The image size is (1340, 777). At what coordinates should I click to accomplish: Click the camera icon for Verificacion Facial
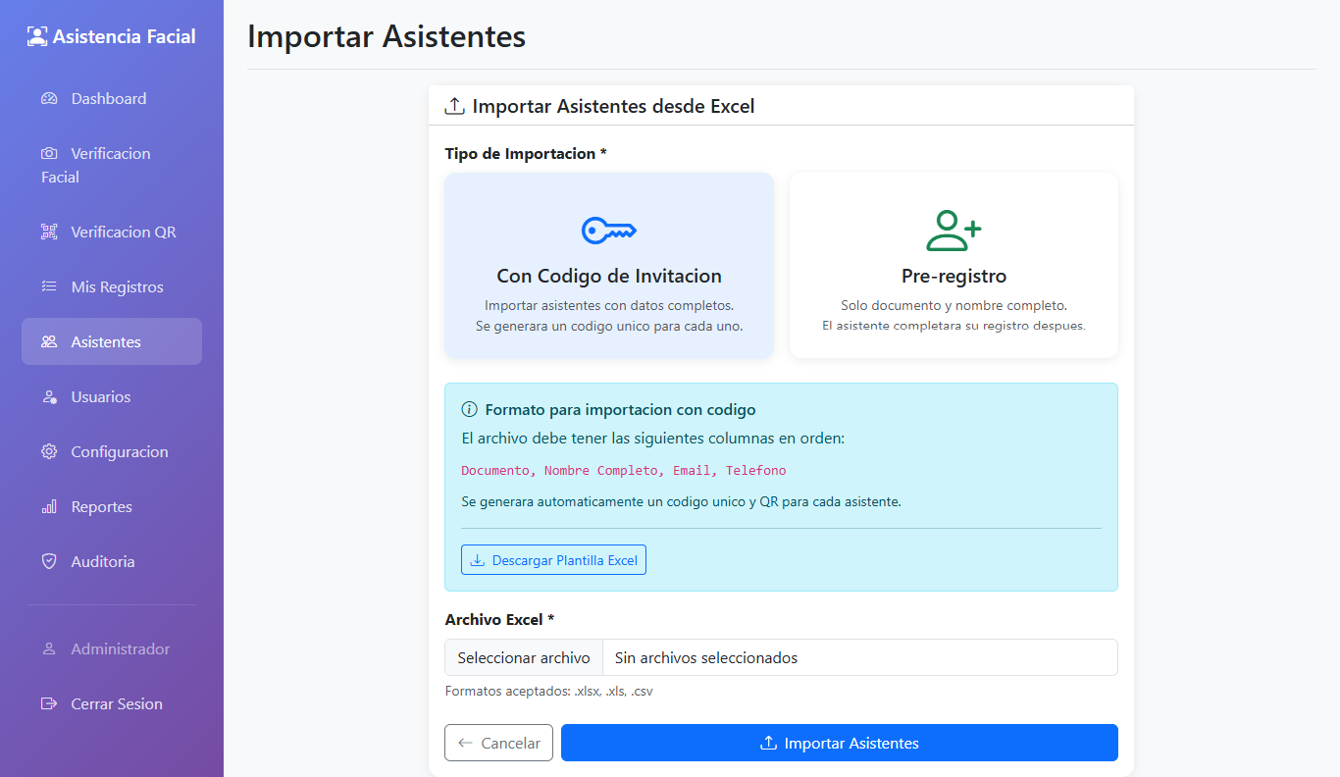[49, 154]
